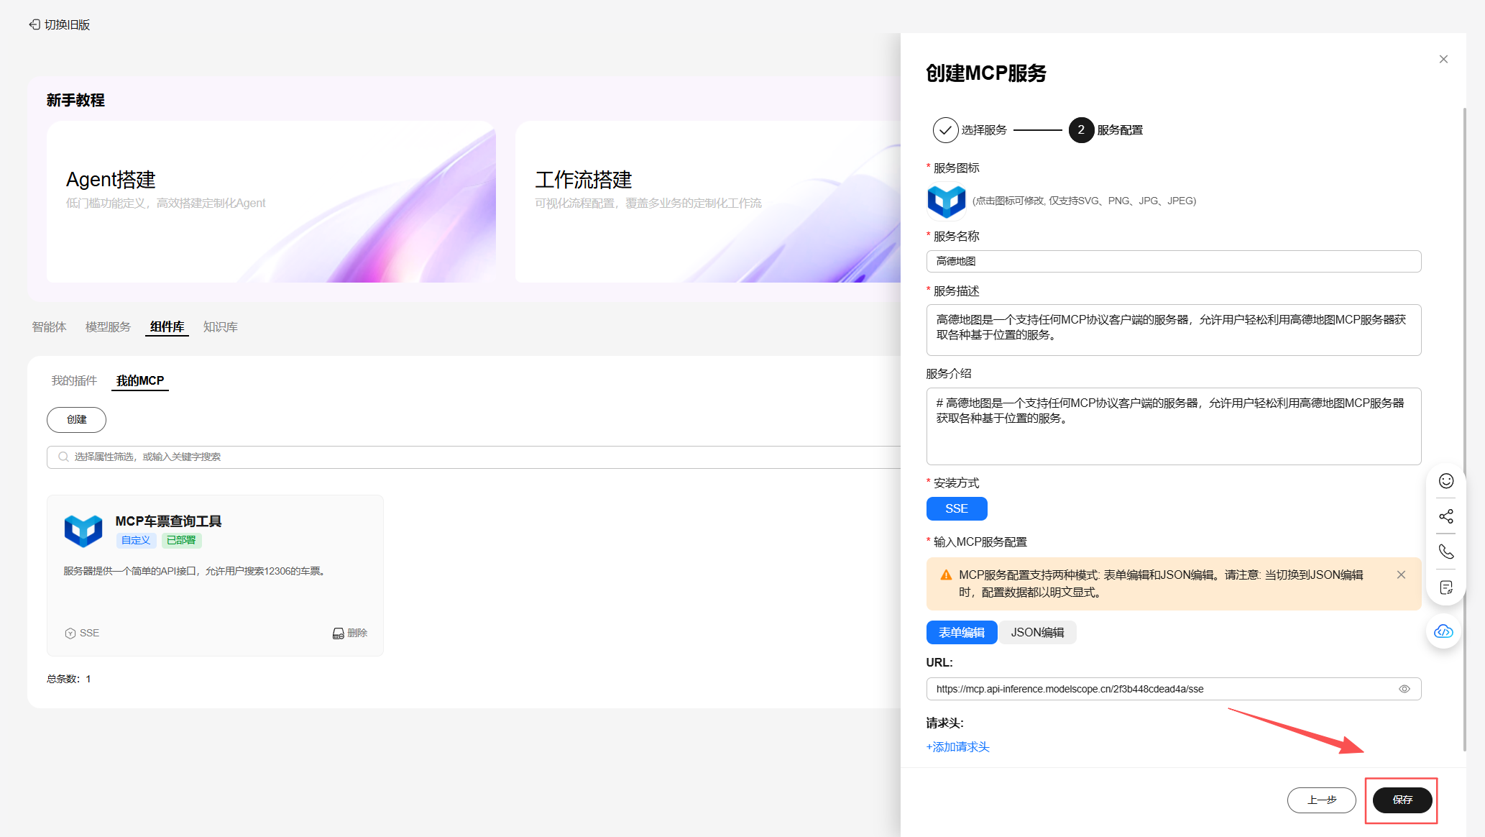This screenshot has height=837, width=1485.
Task: Click the 保存 save button
Action: (x=1402, y=800)
